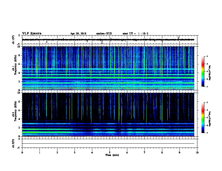Click the "10" frequency tick of the ch.1 spectrogram

pos(19,47)
